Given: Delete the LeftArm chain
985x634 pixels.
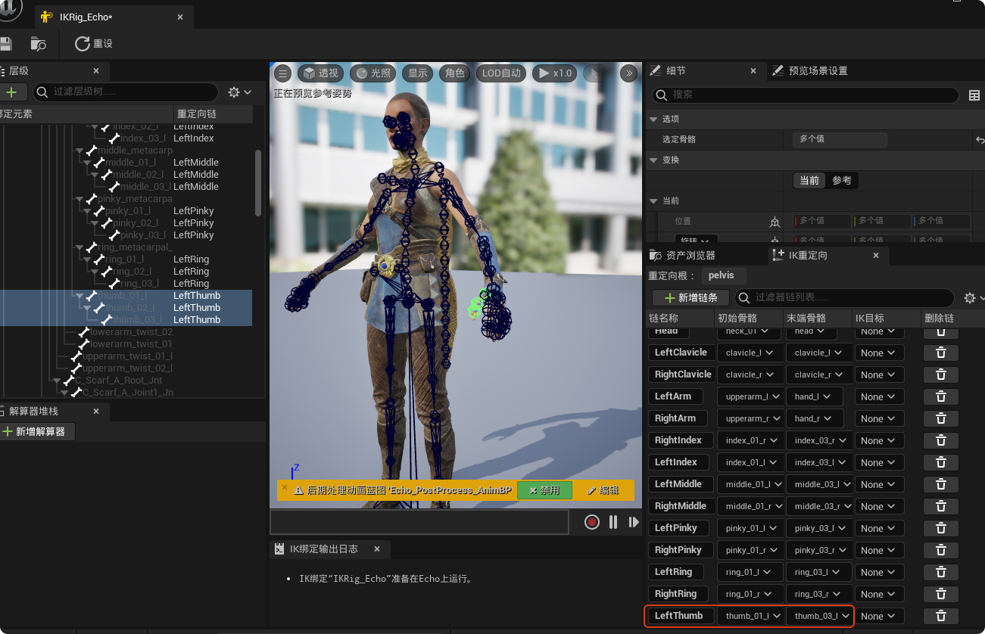Looking at the screenshot, I should tap(941, 396).
